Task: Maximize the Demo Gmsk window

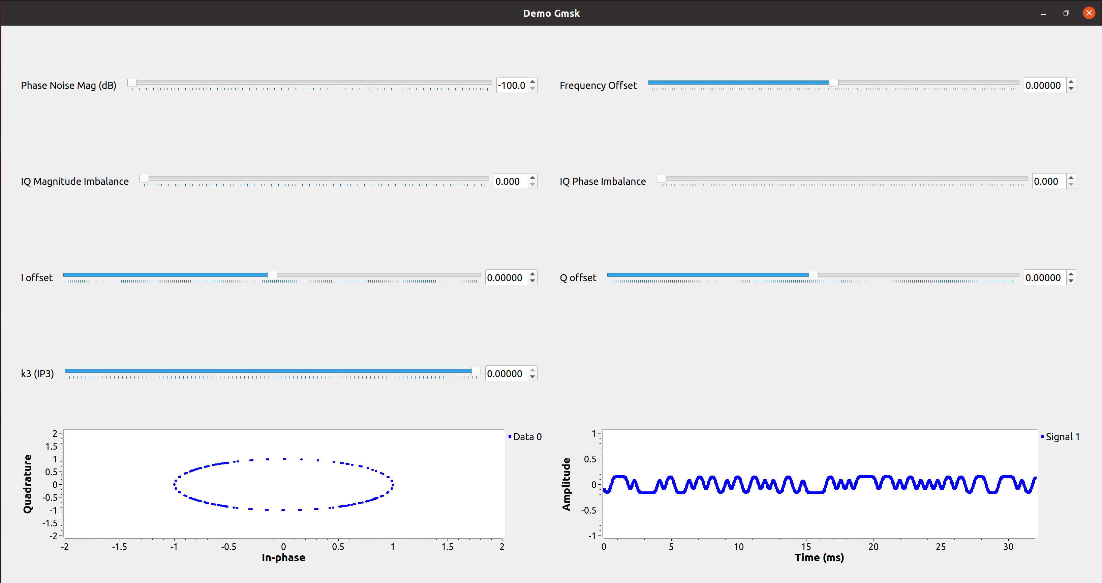Action: (x=1066, y=13)
